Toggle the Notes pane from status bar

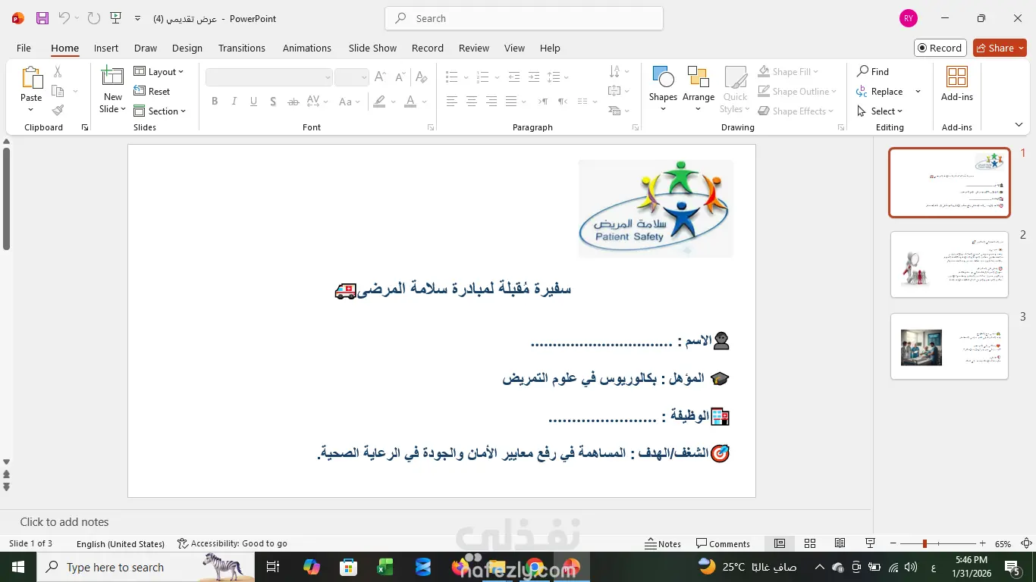(x=663, y=543)
